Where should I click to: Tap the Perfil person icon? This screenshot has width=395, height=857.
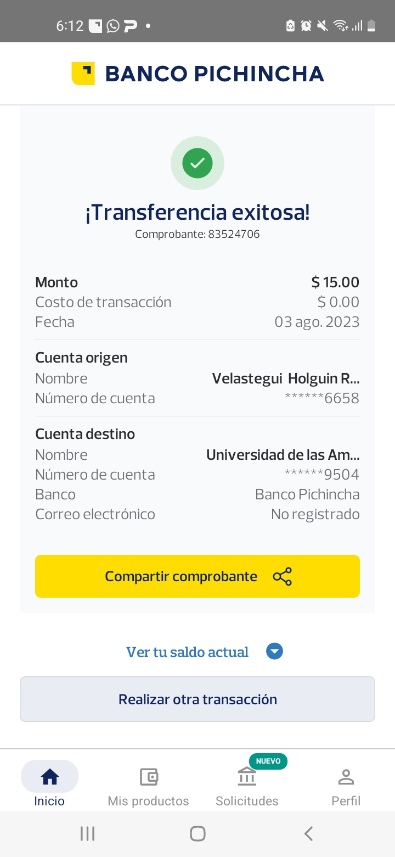[x=346, y=777]
